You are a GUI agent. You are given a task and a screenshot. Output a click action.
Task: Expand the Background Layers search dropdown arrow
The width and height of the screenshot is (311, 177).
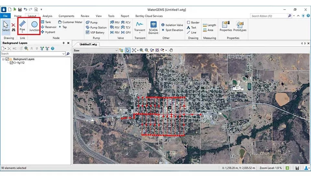pyautogui.click(x=63, y=54)
